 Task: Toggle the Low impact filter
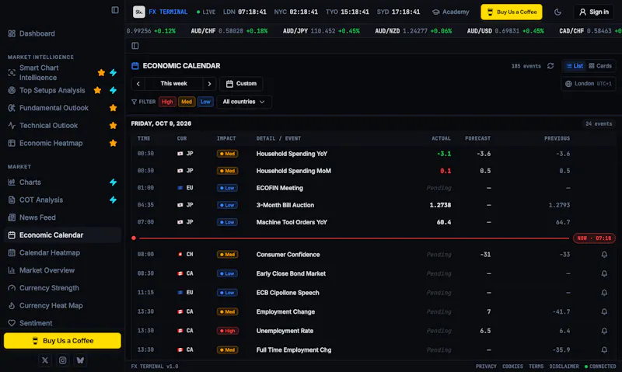click(x=205, y=102)
